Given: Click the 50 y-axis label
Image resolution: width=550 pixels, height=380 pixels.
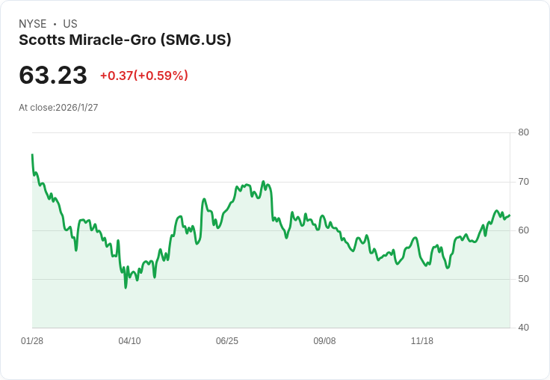Looking at the screenshot, I should pyautogui.click(x=523, y=279).
